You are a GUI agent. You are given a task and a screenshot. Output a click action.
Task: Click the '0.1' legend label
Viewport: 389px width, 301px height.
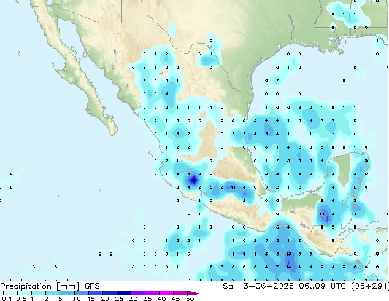[x=7, y=299]
